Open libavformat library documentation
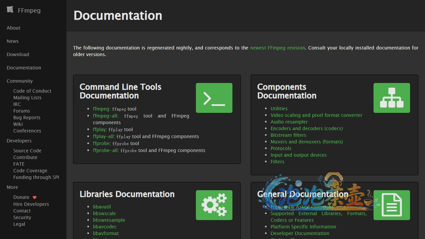Image resolution: width=425 pixels, height=239 pixels. pos(106,233)
